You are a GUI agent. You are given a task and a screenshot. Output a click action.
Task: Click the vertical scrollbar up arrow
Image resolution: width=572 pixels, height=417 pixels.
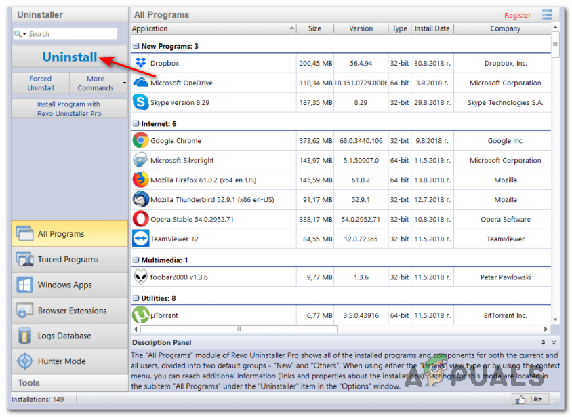point(555,27)
